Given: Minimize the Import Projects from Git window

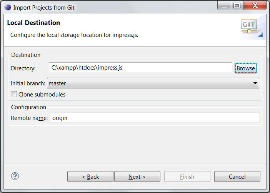Looking at the screenshot, I should (x=224, y=6).
